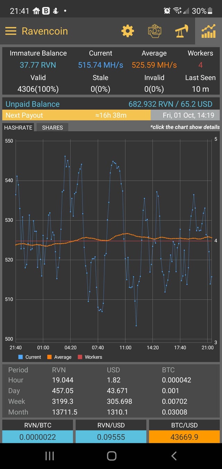
Task: Tap the battery indicator icon
Action: (x=210, y=11)
